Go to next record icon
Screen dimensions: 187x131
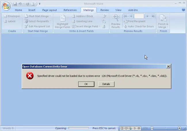coord(147,16)
